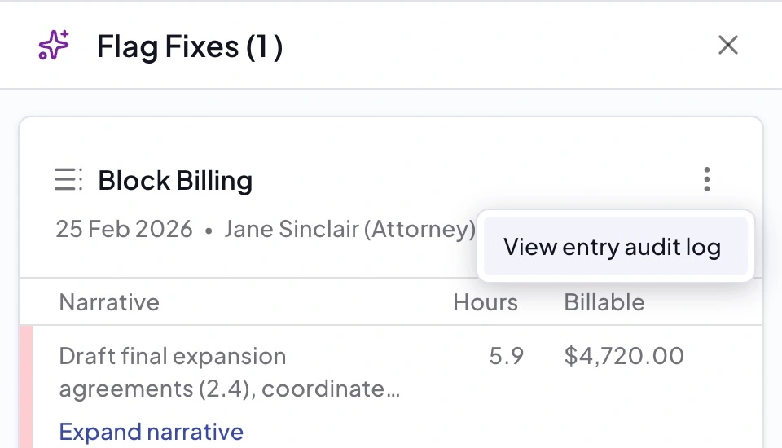This screenshot has height=448, width=782.
Task: Click the $4,720.00 billable amount
Action: coord(624,356)
